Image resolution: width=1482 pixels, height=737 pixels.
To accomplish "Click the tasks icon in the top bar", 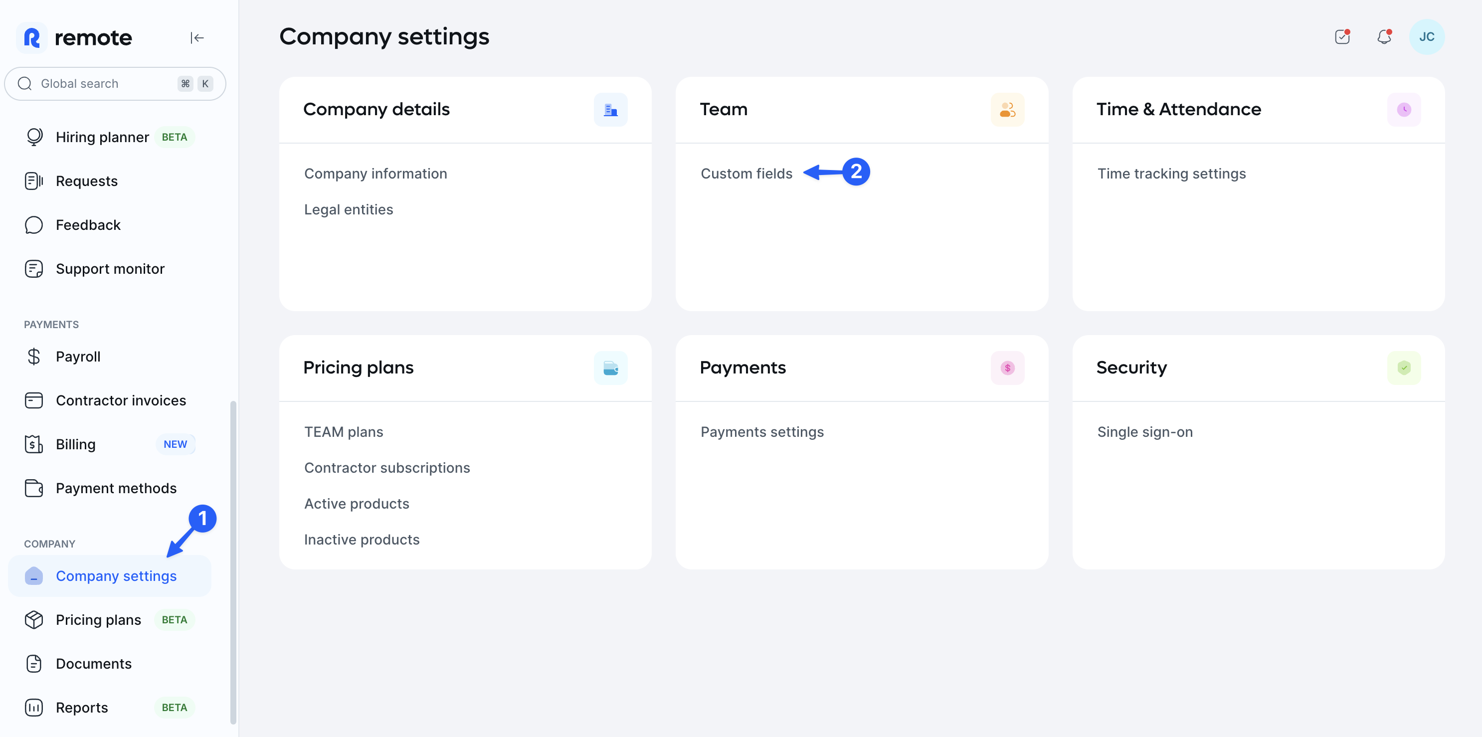I will coord(1342,37).
